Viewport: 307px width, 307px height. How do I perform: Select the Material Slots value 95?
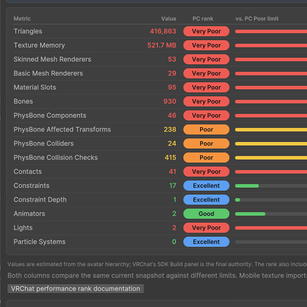[x=172, y=87]
